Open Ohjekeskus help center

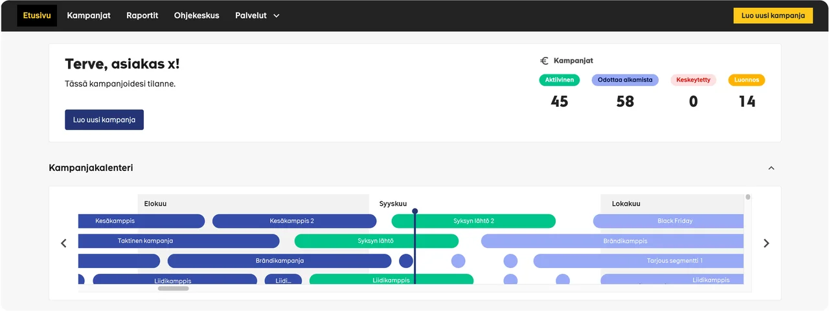point(196,16)
